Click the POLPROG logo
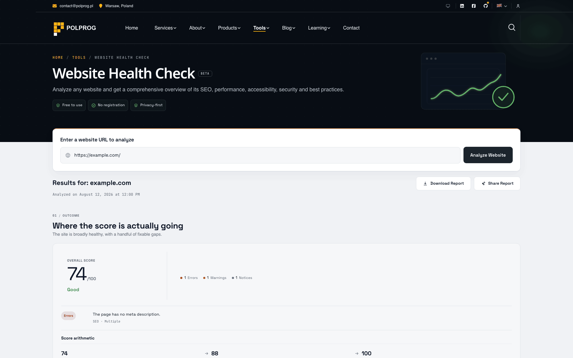The image size is (573, 358). point(75,29)
